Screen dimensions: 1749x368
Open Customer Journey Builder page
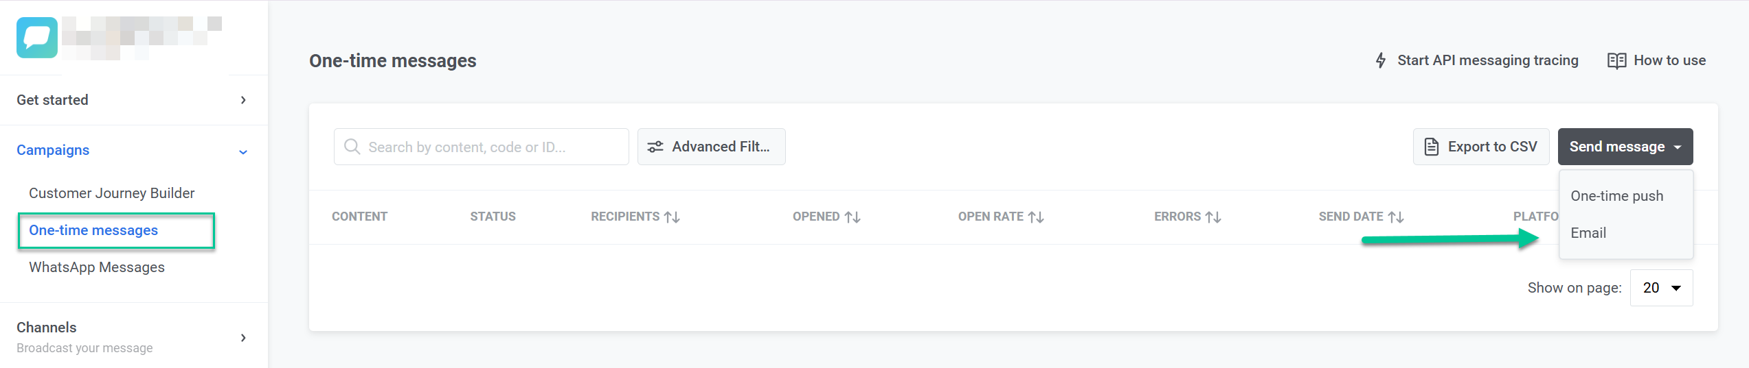click(111, 193)
